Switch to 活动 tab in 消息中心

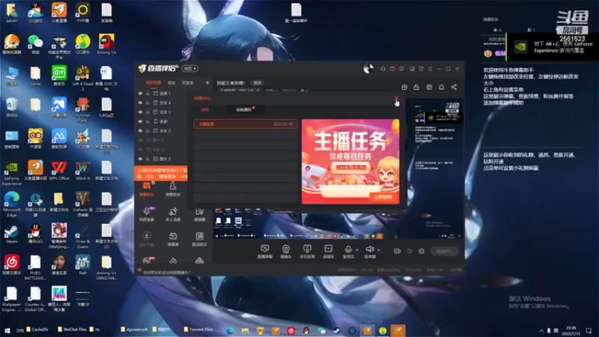pyautogui.click(x=205, y=109)
